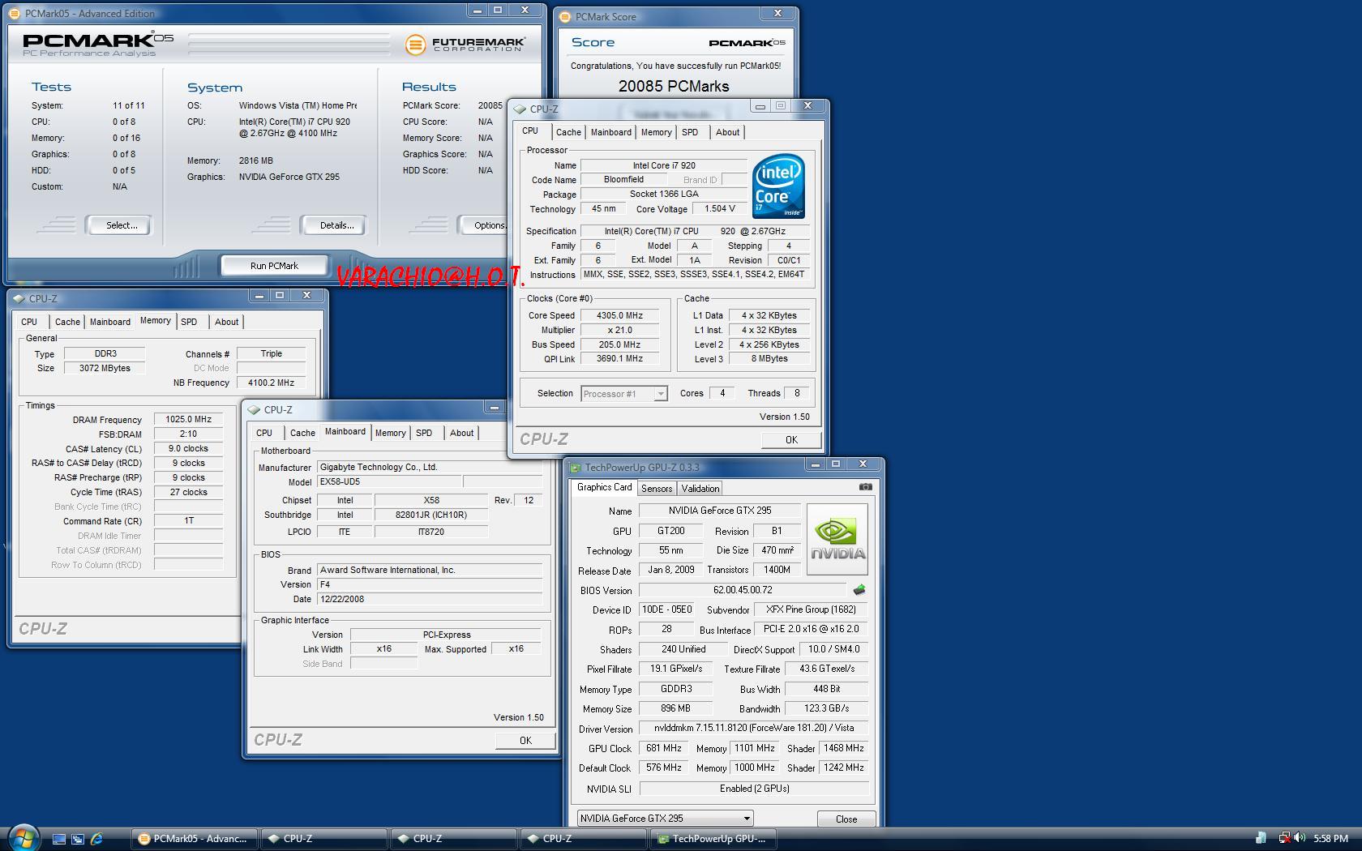This screenshot has height=851, width=1362.
Task: Click the volume speaker tray icon
Action: 1300,838
